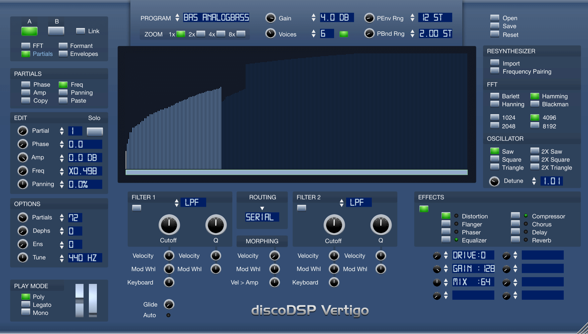Click the Detune value stepper arrows
Image resolution: width=588 pixels, height=334 pixels.
coord(534,181)
